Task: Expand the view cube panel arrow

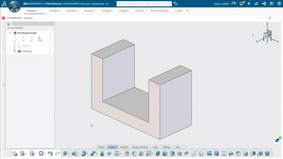Action: tap(253, 35)
